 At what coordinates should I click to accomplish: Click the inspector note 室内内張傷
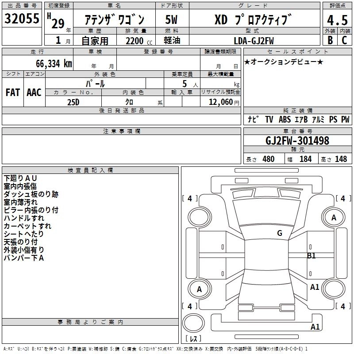20,186
